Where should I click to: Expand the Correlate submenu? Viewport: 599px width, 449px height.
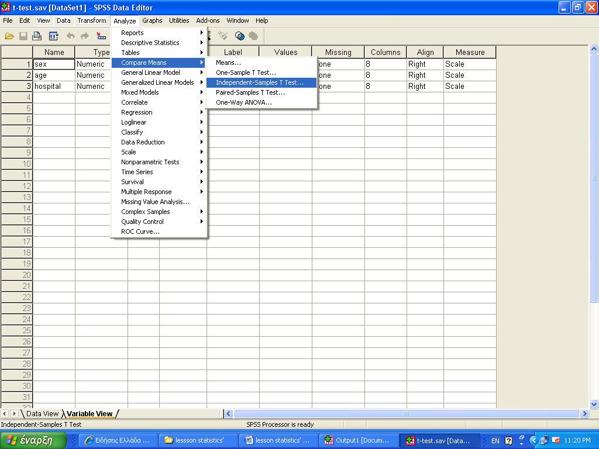click(159, 102)
